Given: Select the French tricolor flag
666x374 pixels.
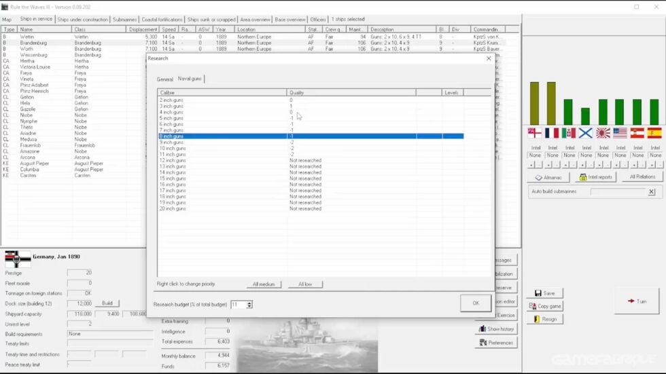Looking at the screenshot, I should (552, 133).
